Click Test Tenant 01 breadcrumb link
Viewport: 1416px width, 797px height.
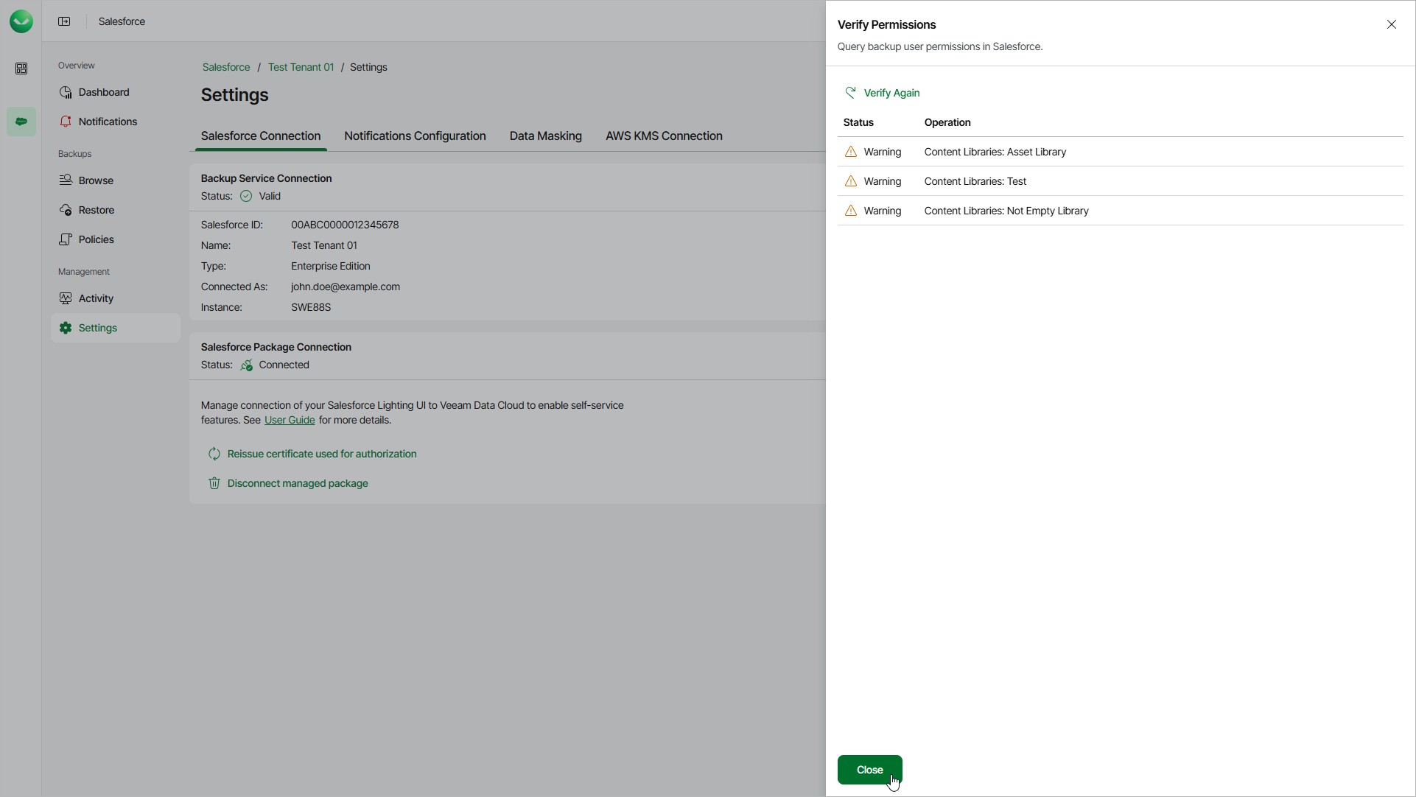click(301, 67)
